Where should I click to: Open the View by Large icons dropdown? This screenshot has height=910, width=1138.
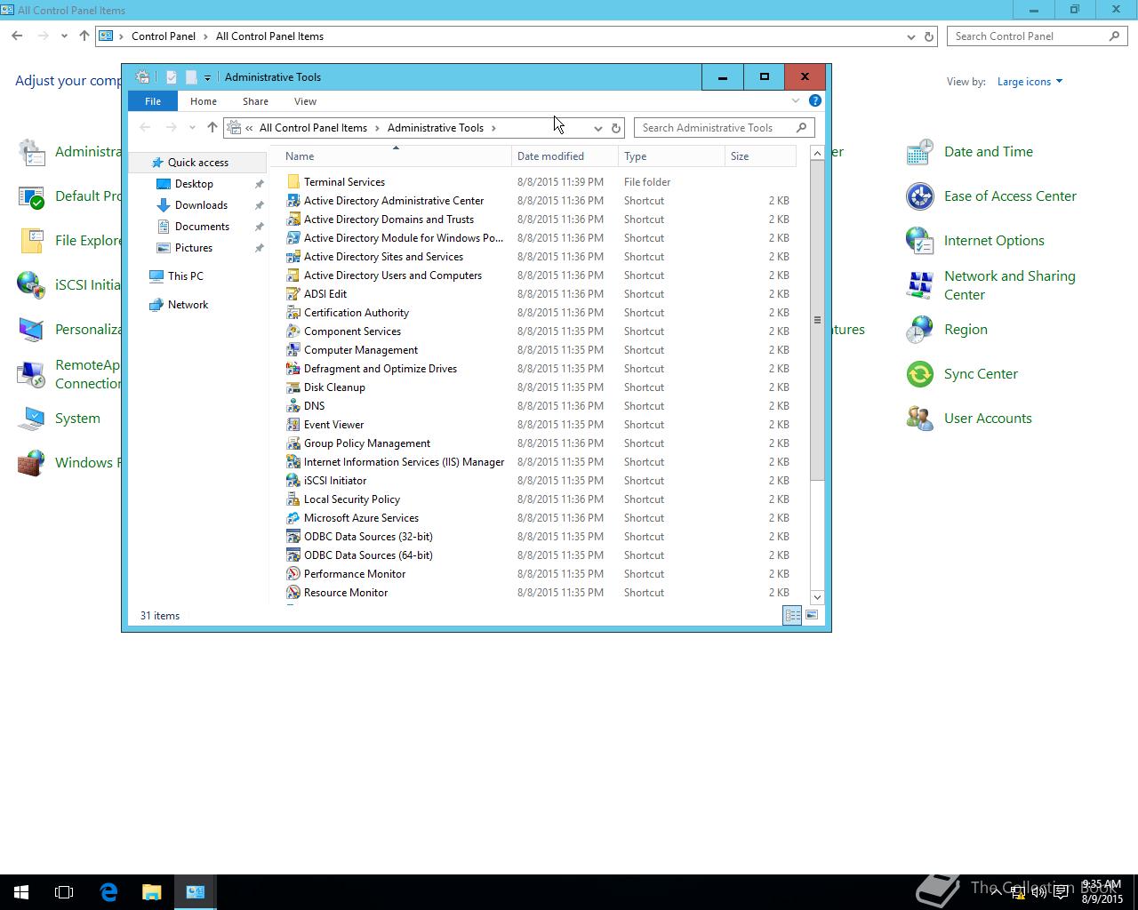point(1030,82)
